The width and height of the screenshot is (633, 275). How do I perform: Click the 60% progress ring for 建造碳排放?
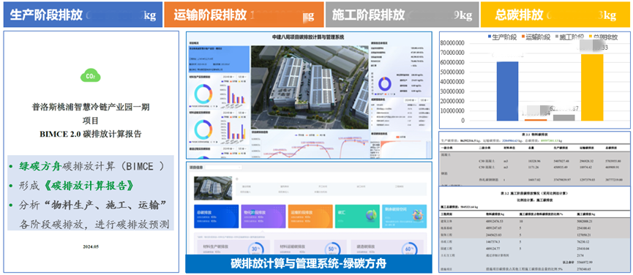[409, 249]
